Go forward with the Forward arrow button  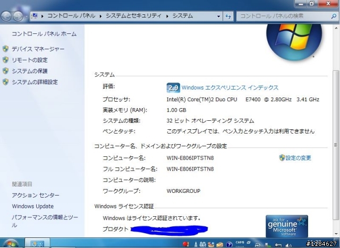pos(18,16)
